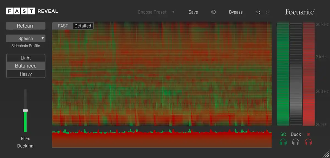The width and height of the screenshot is (330, 158).
Task: Monitor the input with red In headphones
Action: (x=308, y=142)
